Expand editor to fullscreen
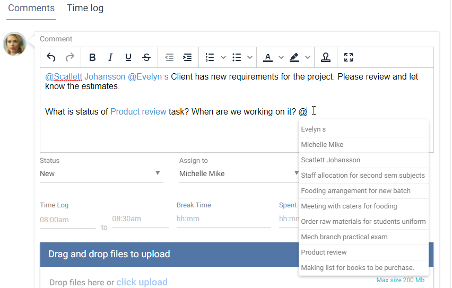 pyautogui.click(x=349, y=57)
